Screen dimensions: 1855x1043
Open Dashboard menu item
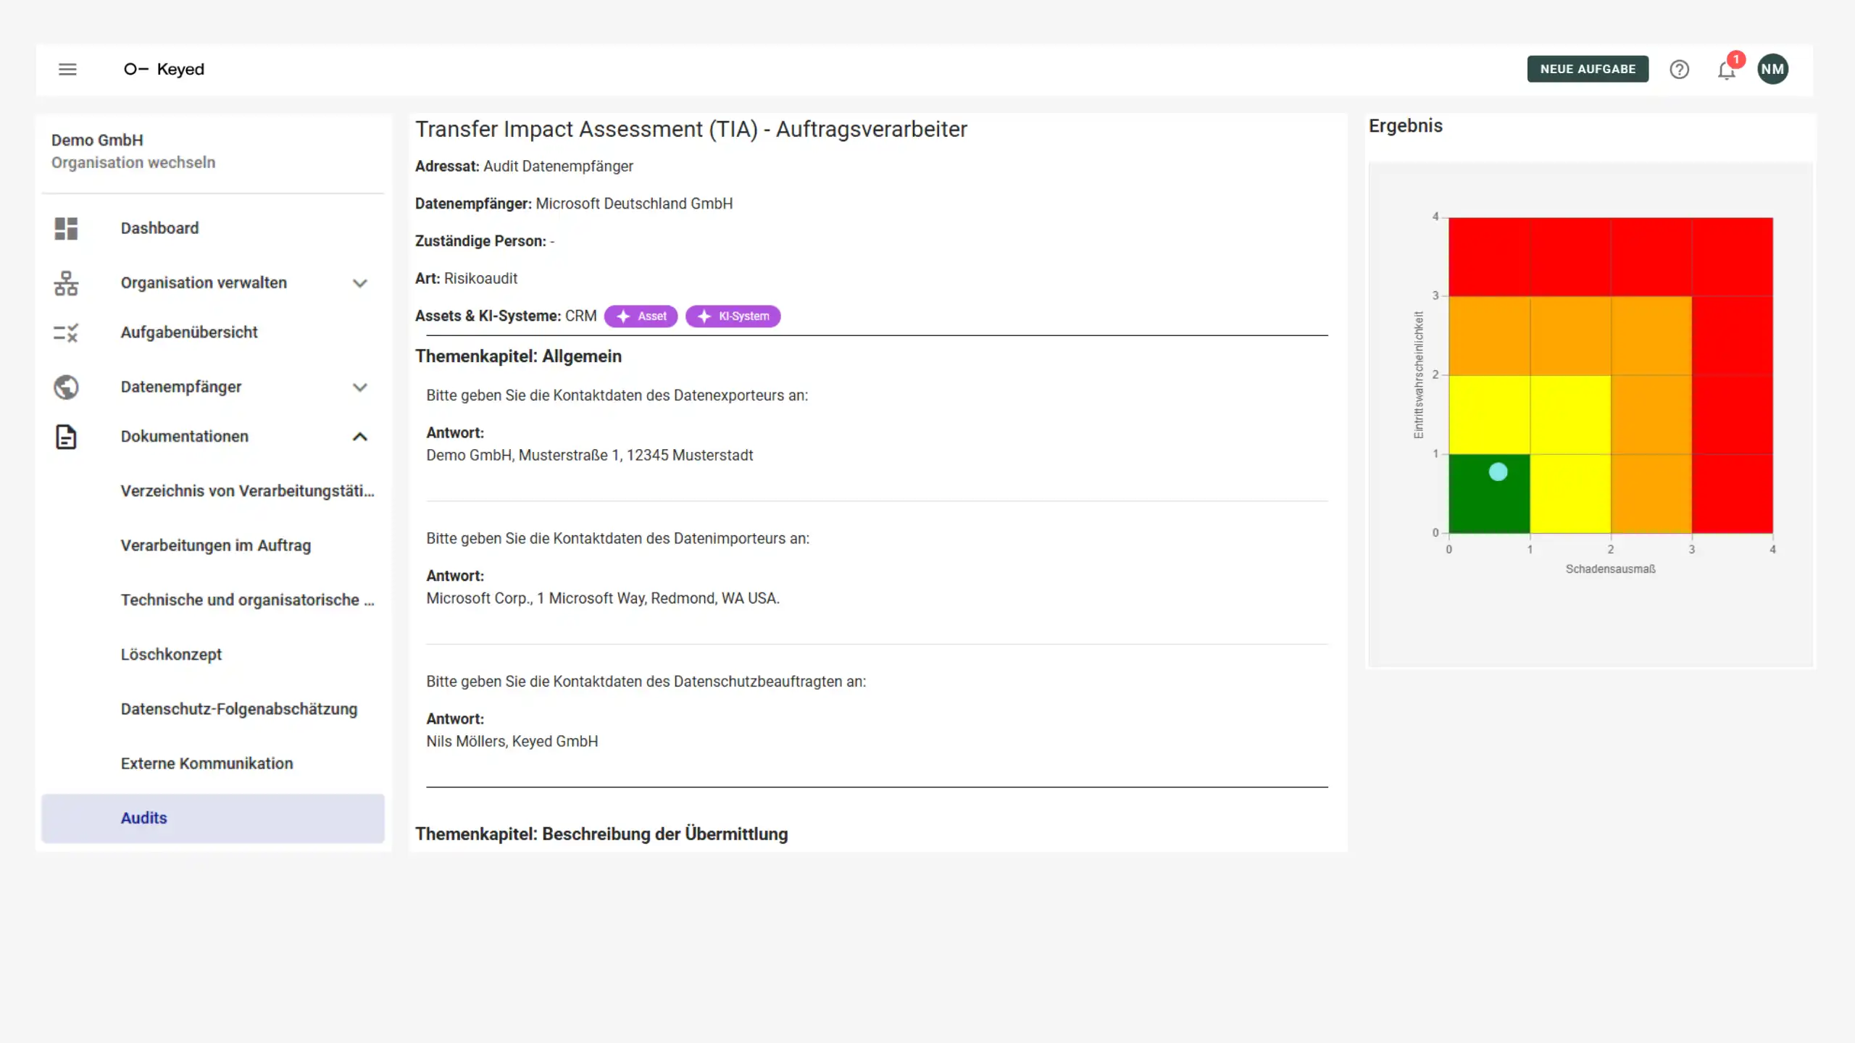click(x=213, y=228)
